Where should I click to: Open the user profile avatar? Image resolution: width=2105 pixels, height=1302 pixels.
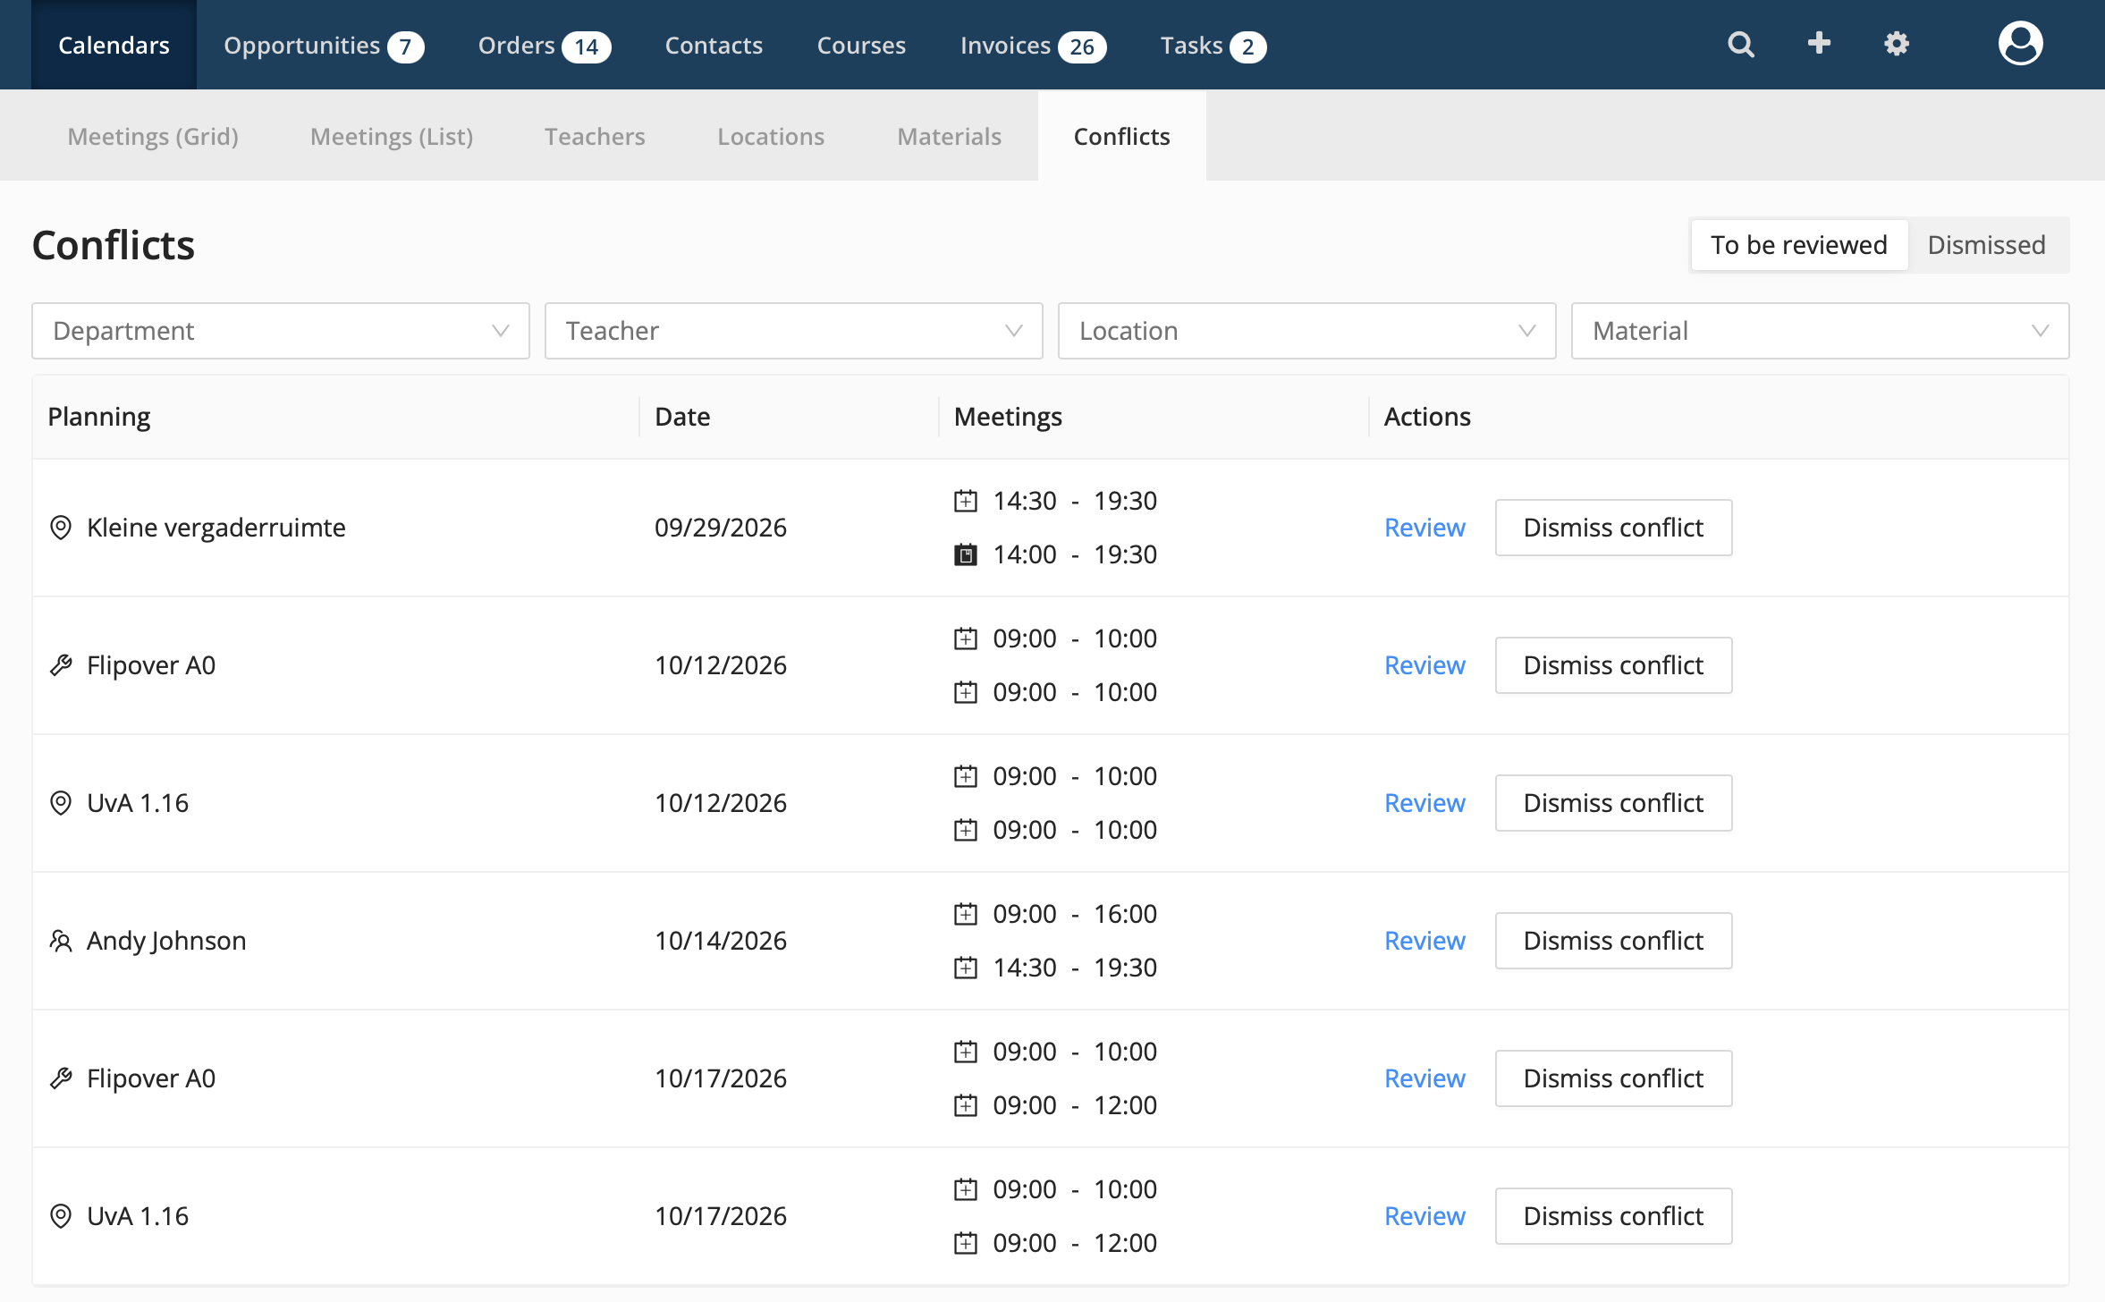click(2020, 44)
